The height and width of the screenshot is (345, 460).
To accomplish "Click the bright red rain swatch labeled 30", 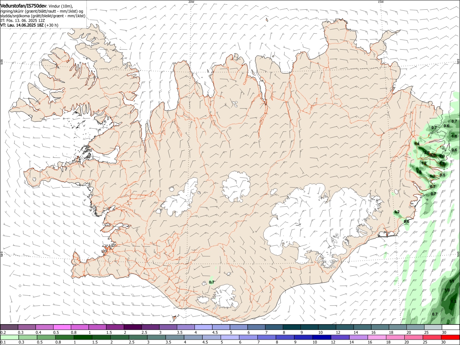I will (x=451, y=337).
